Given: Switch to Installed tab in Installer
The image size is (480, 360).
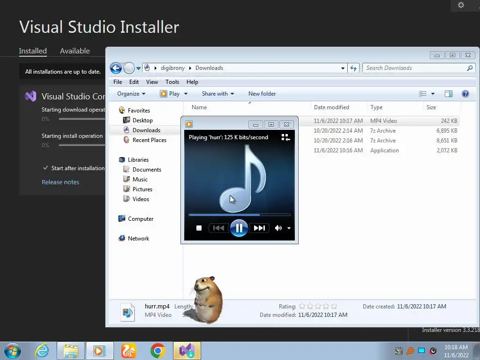Looking at the screenshot, I should (x=33, y=51).
